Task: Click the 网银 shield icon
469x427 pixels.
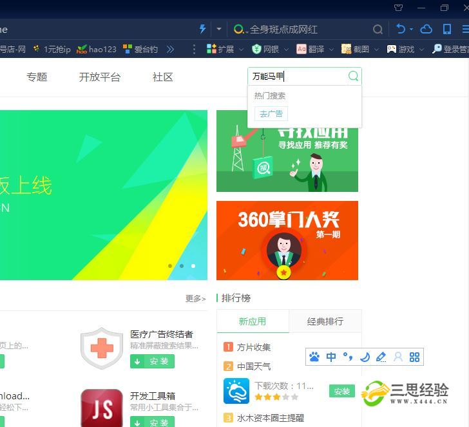Action: coord(256,49)
